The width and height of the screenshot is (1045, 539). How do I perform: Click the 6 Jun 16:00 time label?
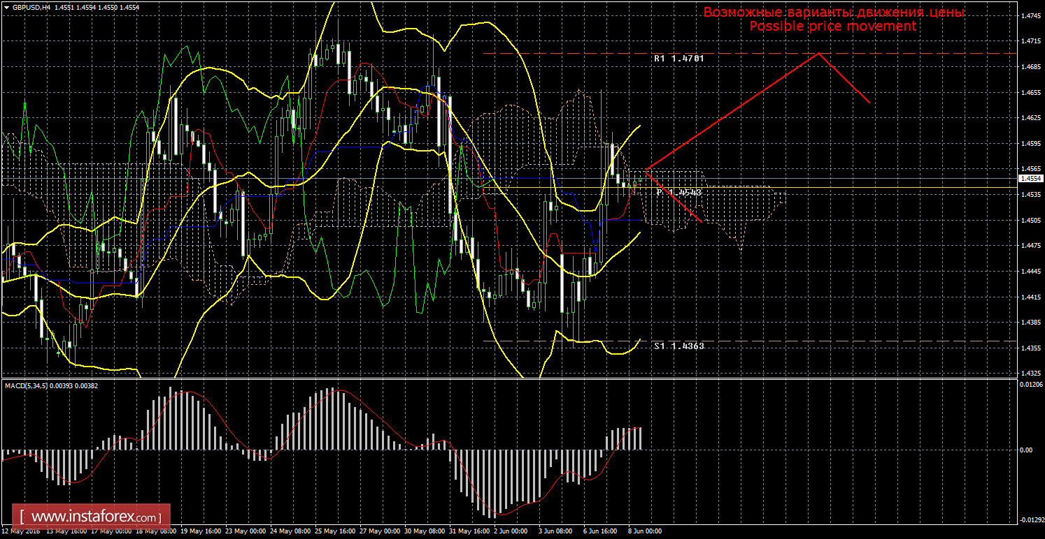coord(602,531)
